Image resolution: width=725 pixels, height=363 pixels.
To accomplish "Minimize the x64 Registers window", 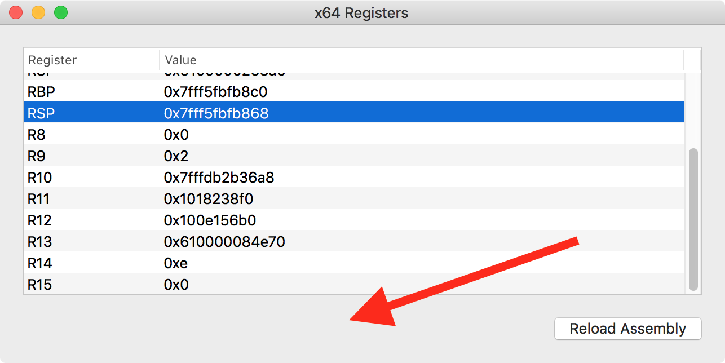I will [x=38, y=12].
